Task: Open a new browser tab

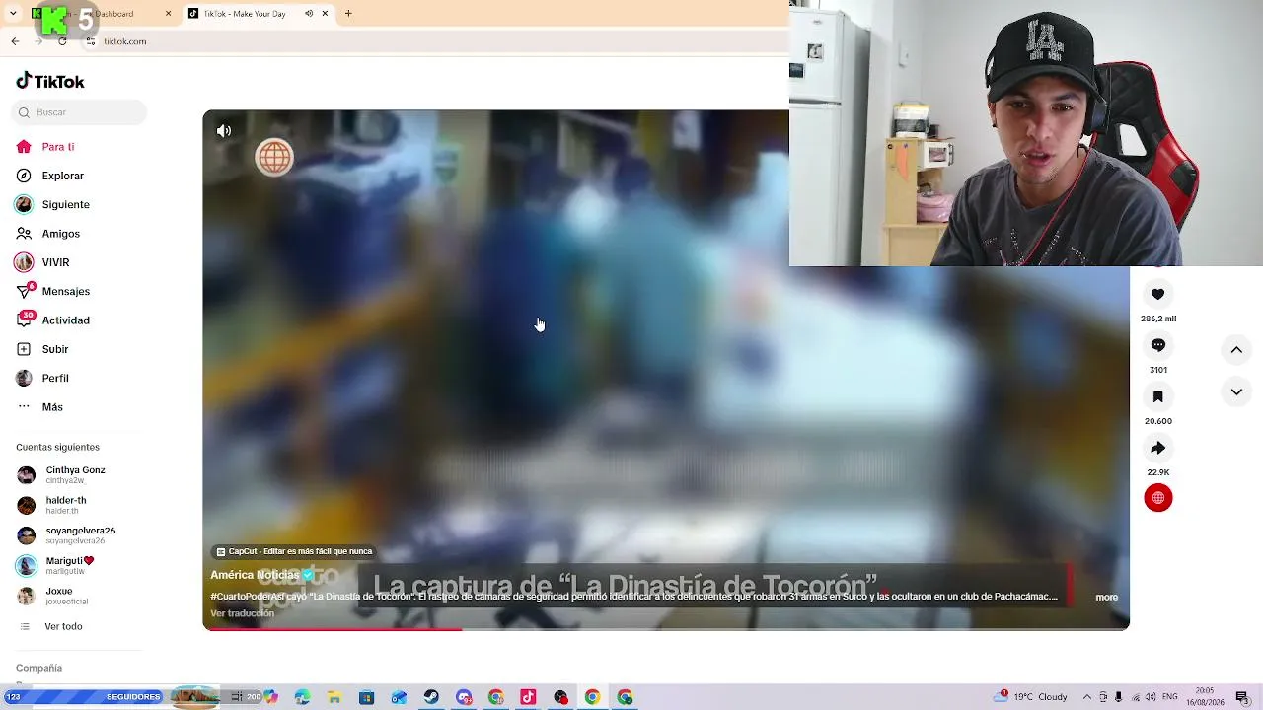Action: pos(348,14)
